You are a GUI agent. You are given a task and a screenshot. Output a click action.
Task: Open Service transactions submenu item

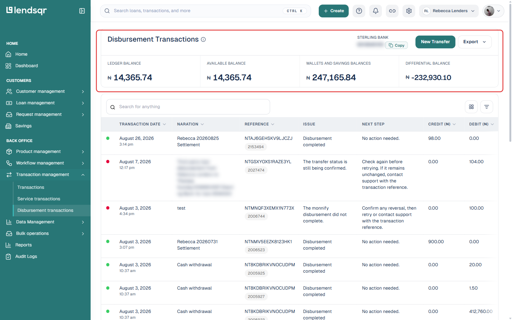click(x=39, y=199)
